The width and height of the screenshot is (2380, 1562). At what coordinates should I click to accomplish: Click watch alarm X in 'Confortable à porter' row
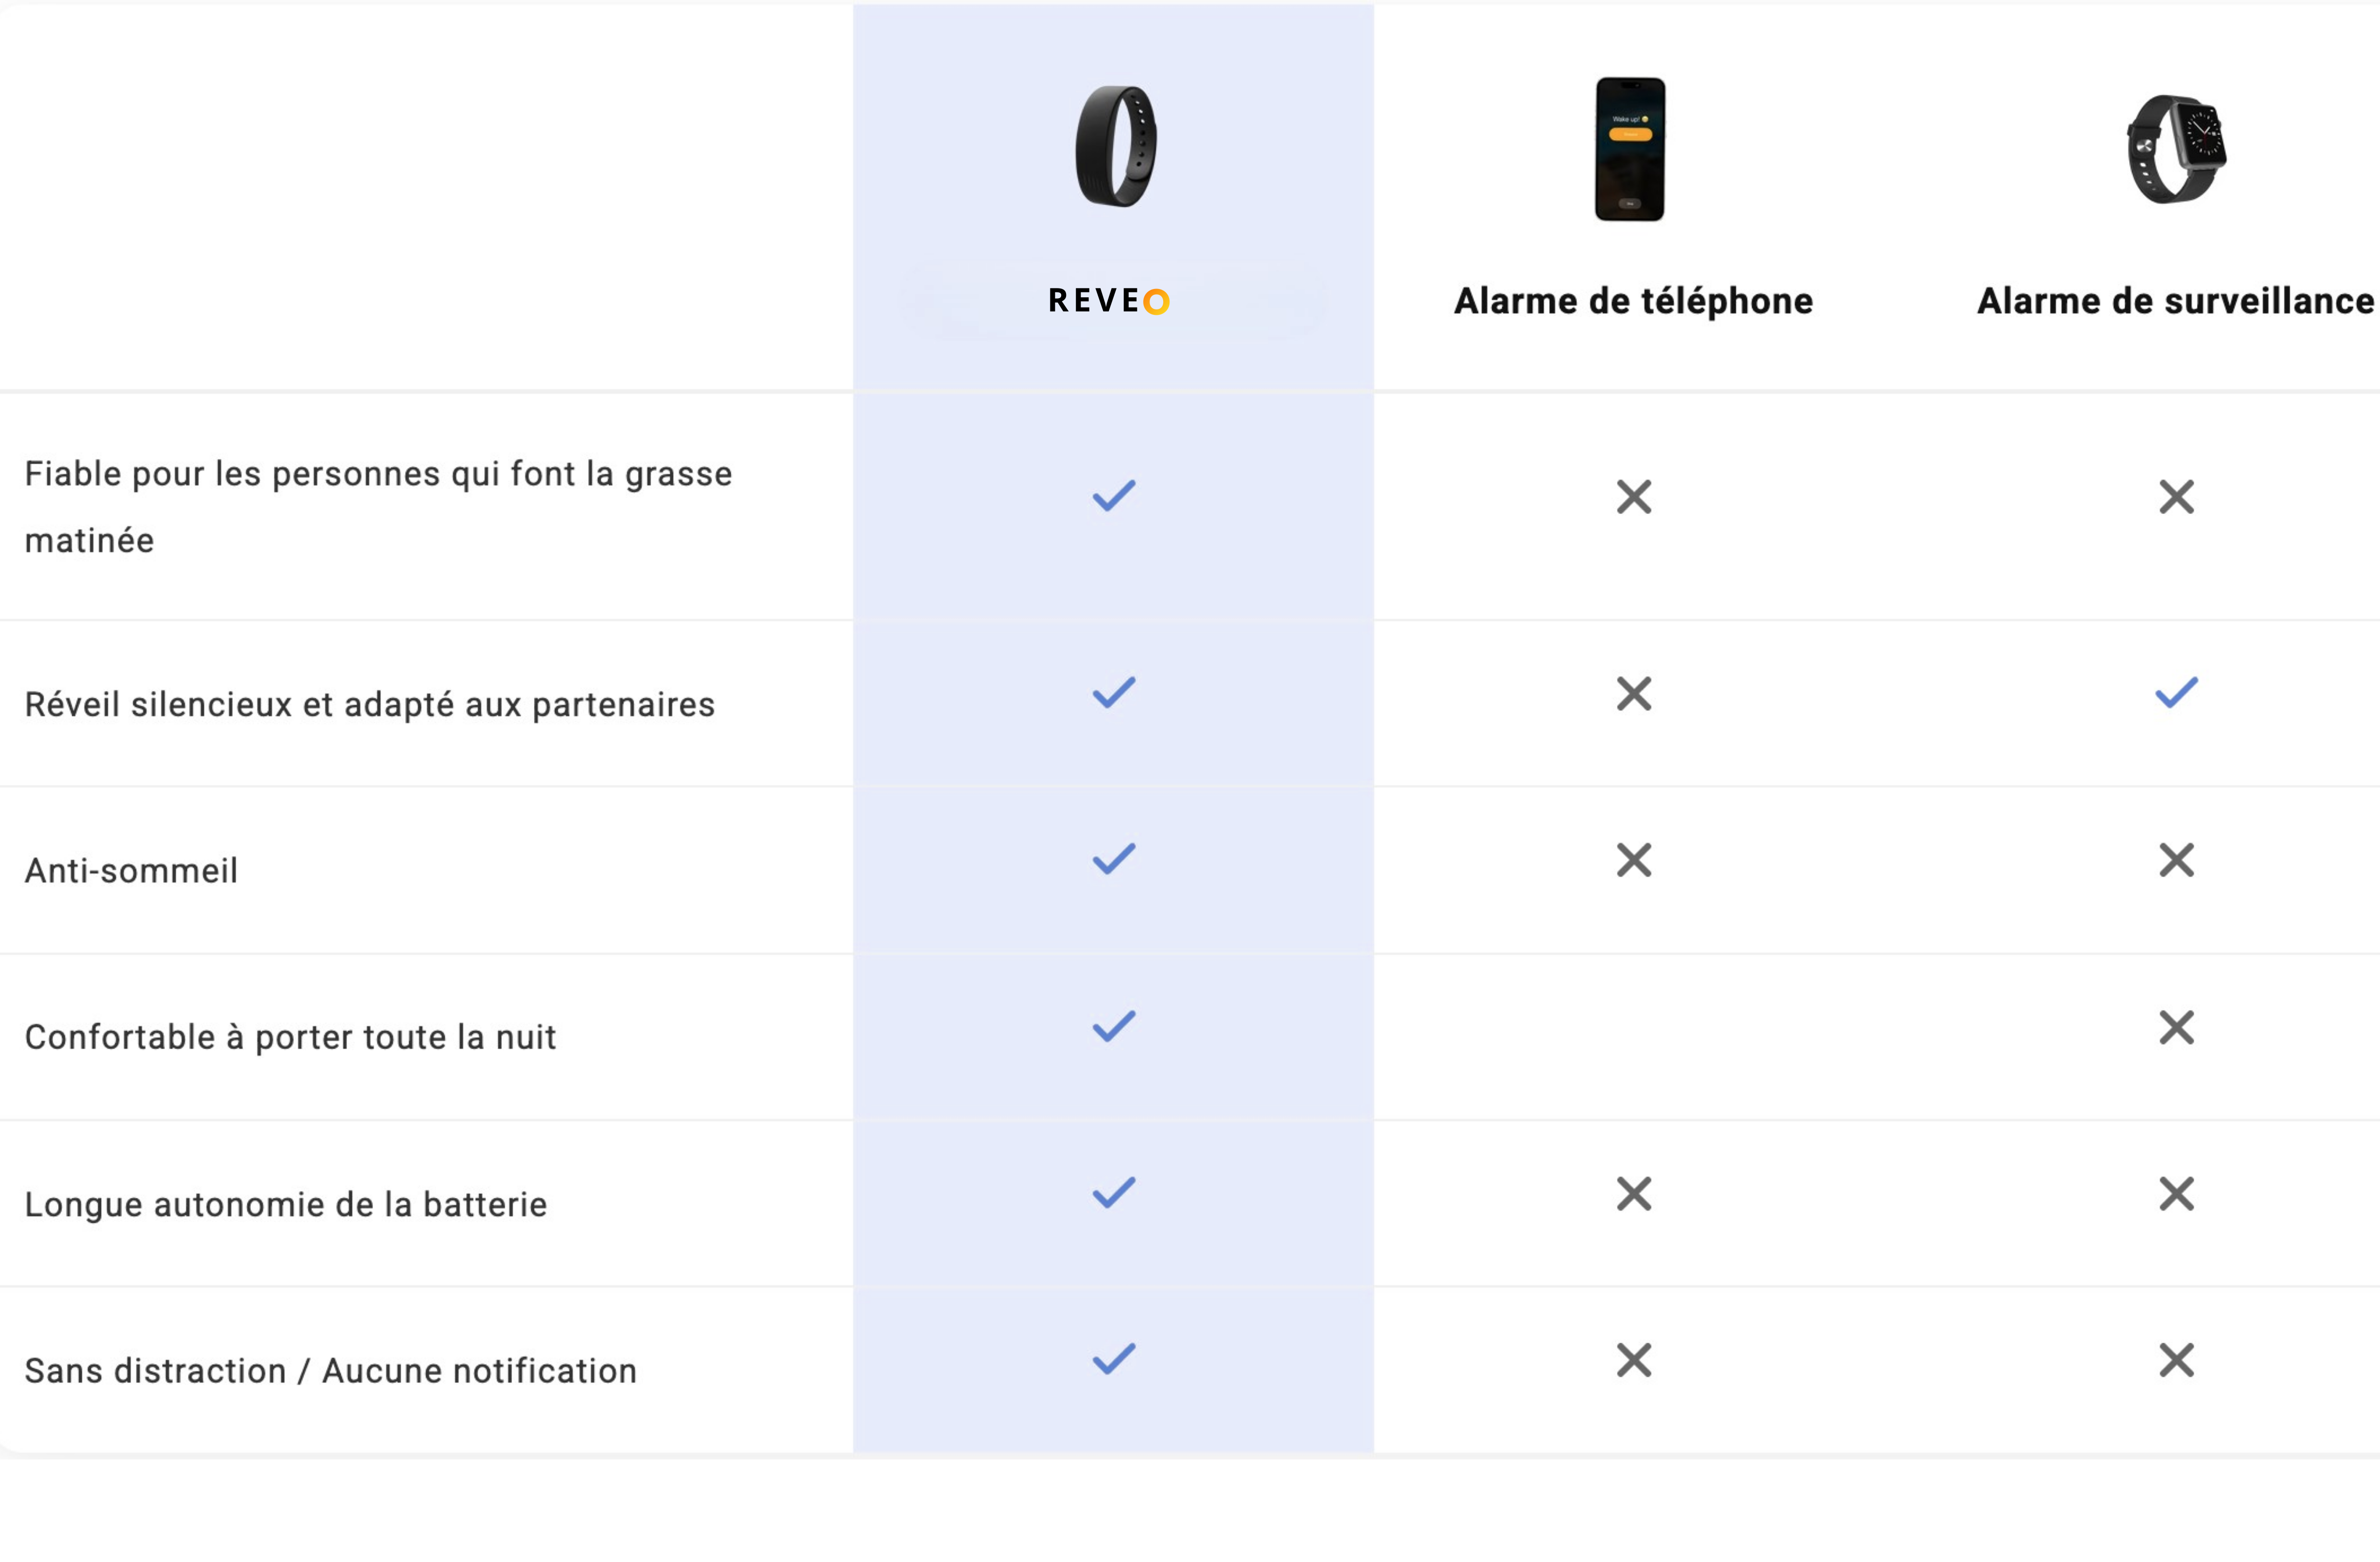click(2176, 1028)
